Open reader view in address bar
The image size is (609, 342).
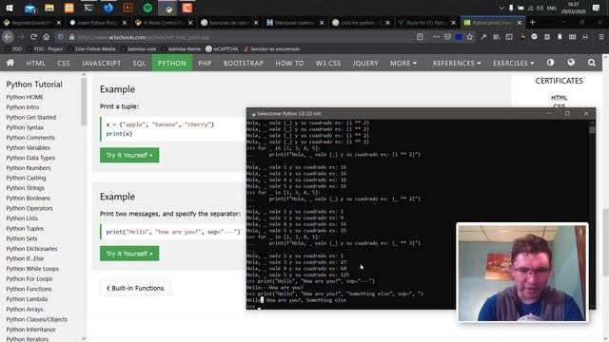click(x=420, y=37)
